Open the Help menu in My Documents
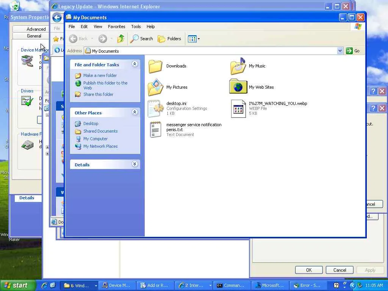 point(150,27)
